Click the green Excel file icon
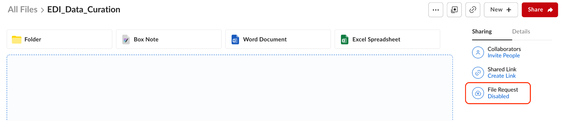564x121 pixels. click(345, 40)
